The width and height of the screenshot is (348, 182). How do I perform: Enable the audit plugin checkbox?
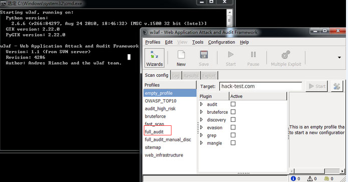pos(233,104)
